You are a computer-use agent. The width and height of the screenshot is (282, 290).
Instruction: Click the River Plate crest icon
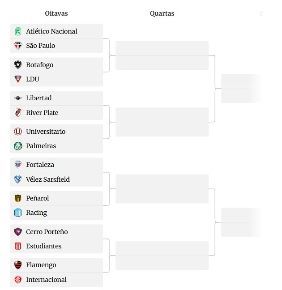coord(18,113)
